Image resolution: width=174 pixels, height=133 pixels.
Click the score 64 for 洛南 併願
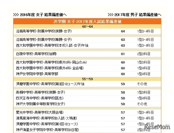tap(123, 31)
